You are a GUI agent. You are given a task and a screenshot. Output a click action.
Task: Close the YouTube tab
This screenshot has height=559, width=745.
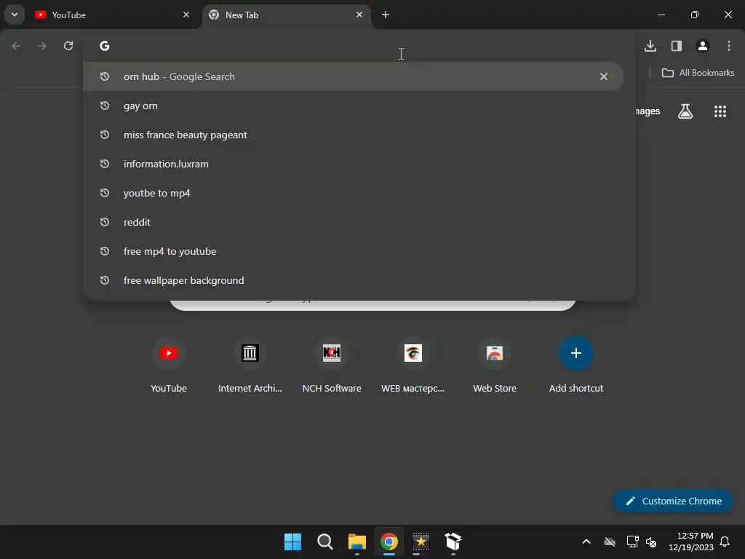[186, 15]
